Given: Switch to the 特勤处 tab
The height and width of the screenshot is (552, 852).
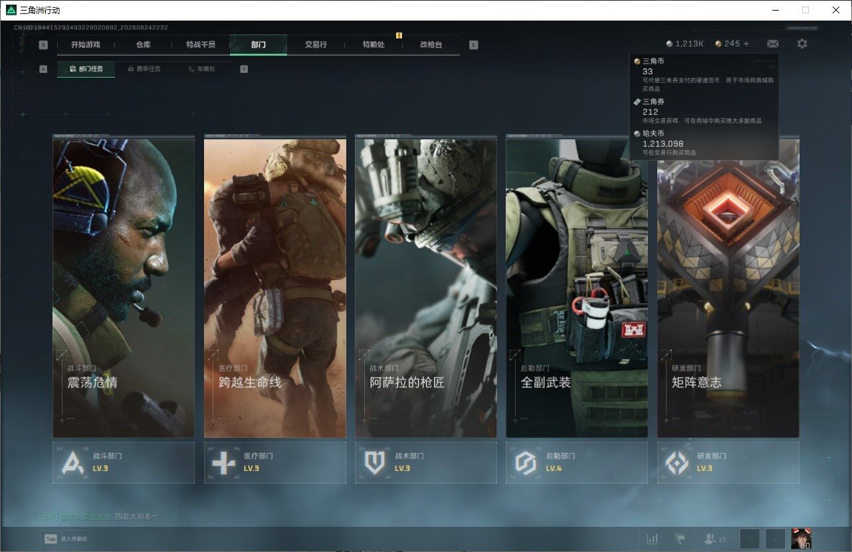Looking at the screenshot, I should (373, 44).
